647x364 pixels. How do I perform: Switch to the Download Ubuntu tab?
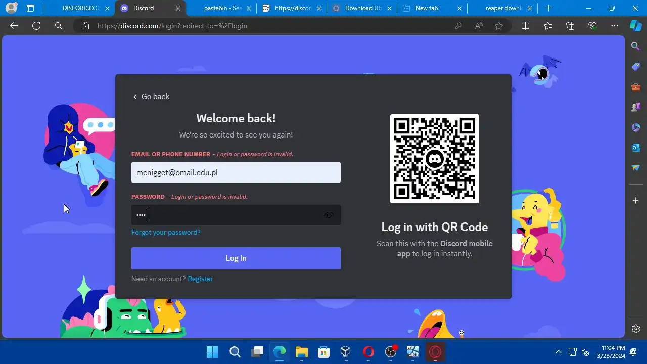(x=362, y=8)
